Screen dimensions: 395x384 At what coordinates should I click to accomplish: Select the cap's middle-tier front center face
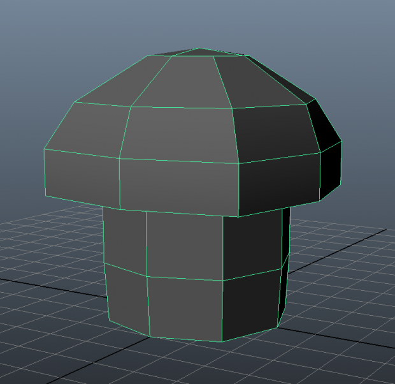click(x=178, y=133)
